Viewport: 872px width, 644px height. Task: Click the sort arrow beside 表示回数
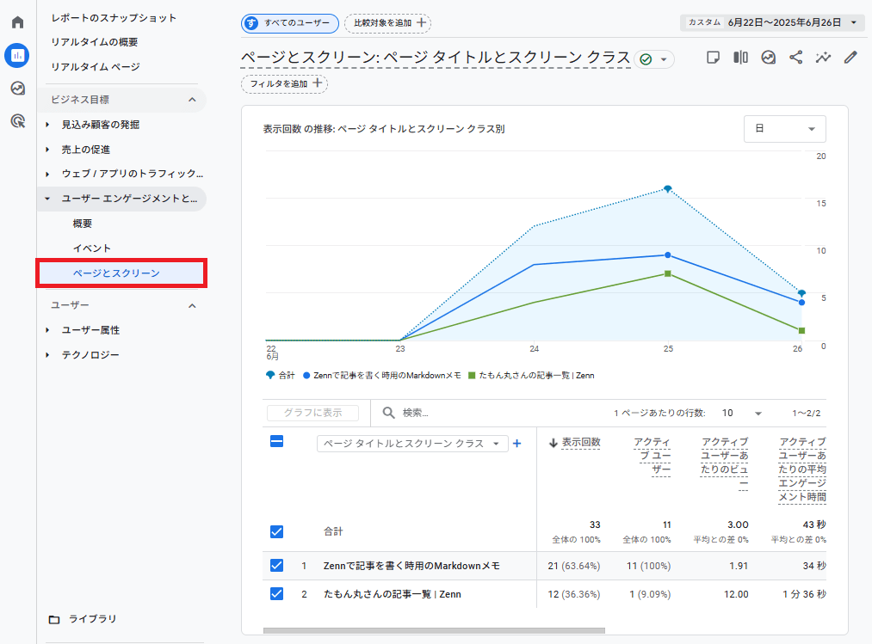[554, 443]
